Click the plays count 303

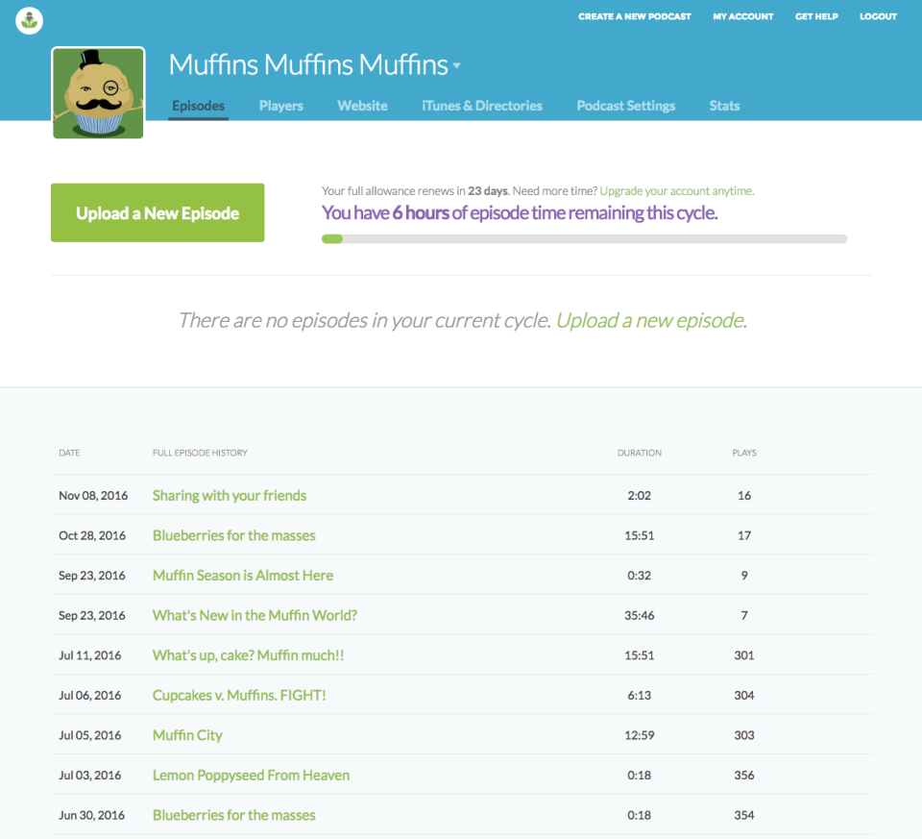tap(743, 735)
